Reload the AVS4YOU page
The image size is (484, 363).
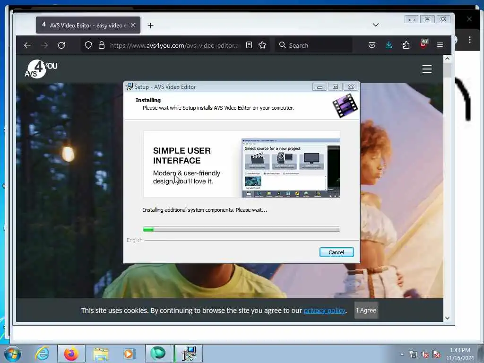[x=61, y=45]
